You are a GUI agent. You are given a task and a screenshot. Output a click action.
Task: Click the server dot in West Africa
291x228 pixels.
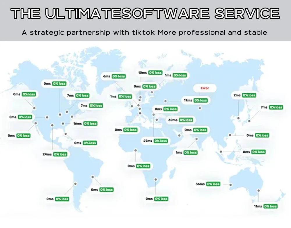135,150
